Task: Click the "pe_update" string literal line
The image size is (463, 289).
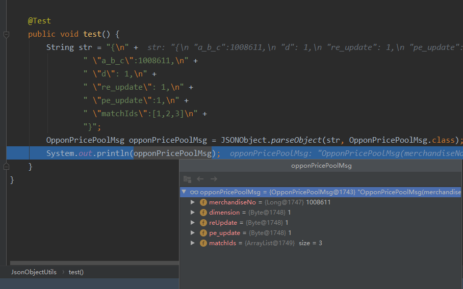Action: [131, 100]
